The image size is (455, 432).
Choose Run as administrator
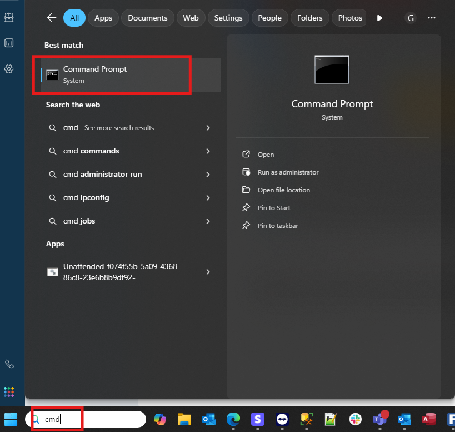point(280,172)
